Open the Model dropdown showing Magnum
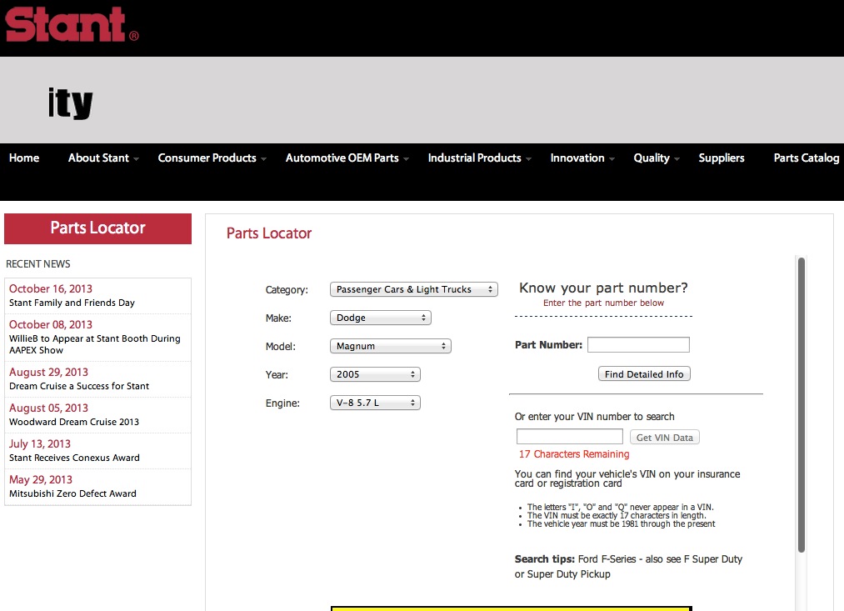 pos(390,346)
